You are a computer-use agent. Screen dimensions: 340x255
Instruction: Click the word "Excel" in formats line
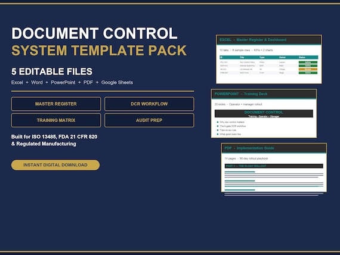(x=17, y=82)
